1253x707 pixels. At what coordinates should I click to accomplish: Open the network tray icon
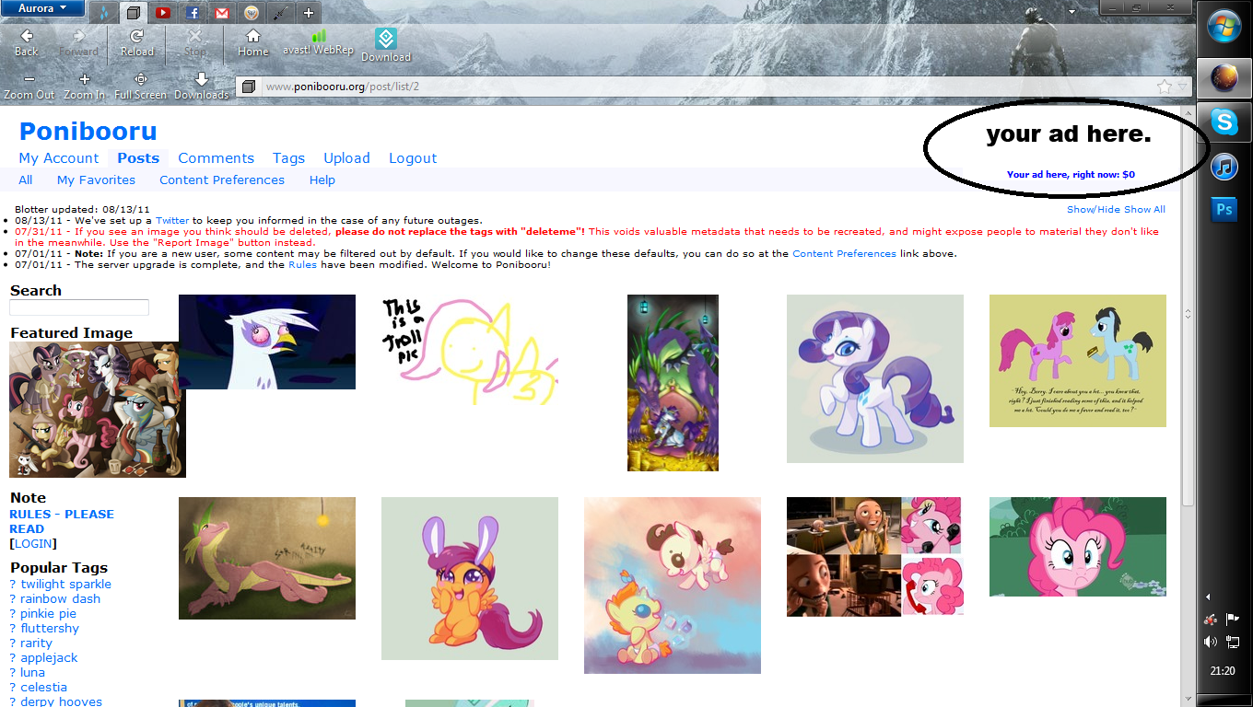click(1233, 642)
